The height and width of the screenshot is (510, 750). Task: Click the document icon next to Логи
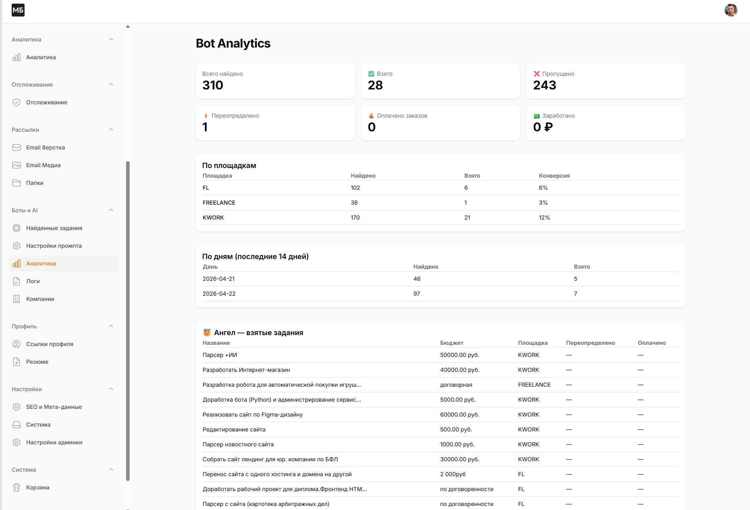coord(17,281)
